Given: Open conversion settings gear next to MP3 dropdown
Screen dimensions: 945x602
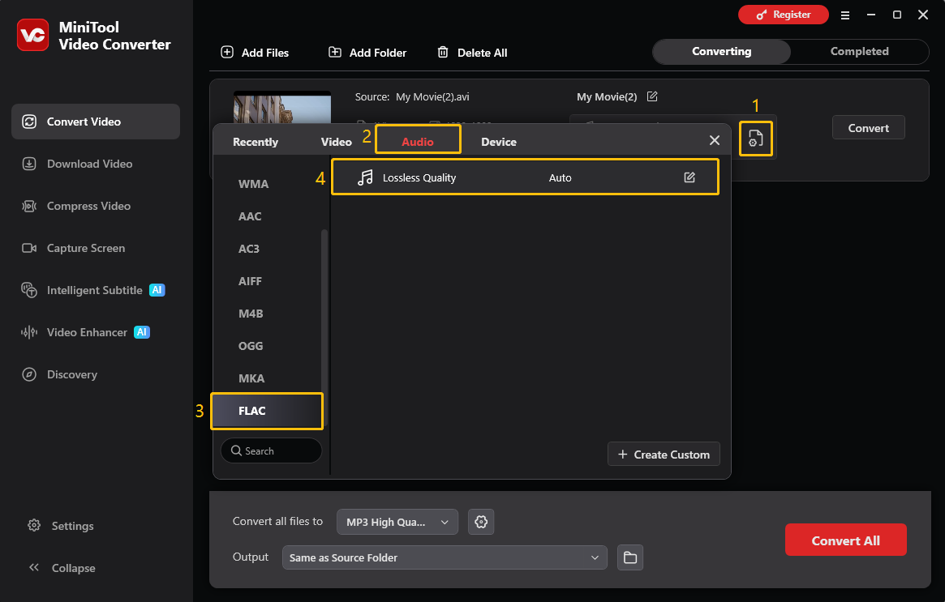Looking at the screenshot, I should (x=481, y=522).
